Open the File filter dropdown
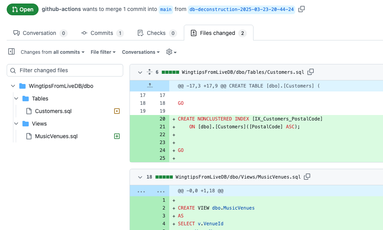This screenshot has width=383, height=230. [103, 52]
